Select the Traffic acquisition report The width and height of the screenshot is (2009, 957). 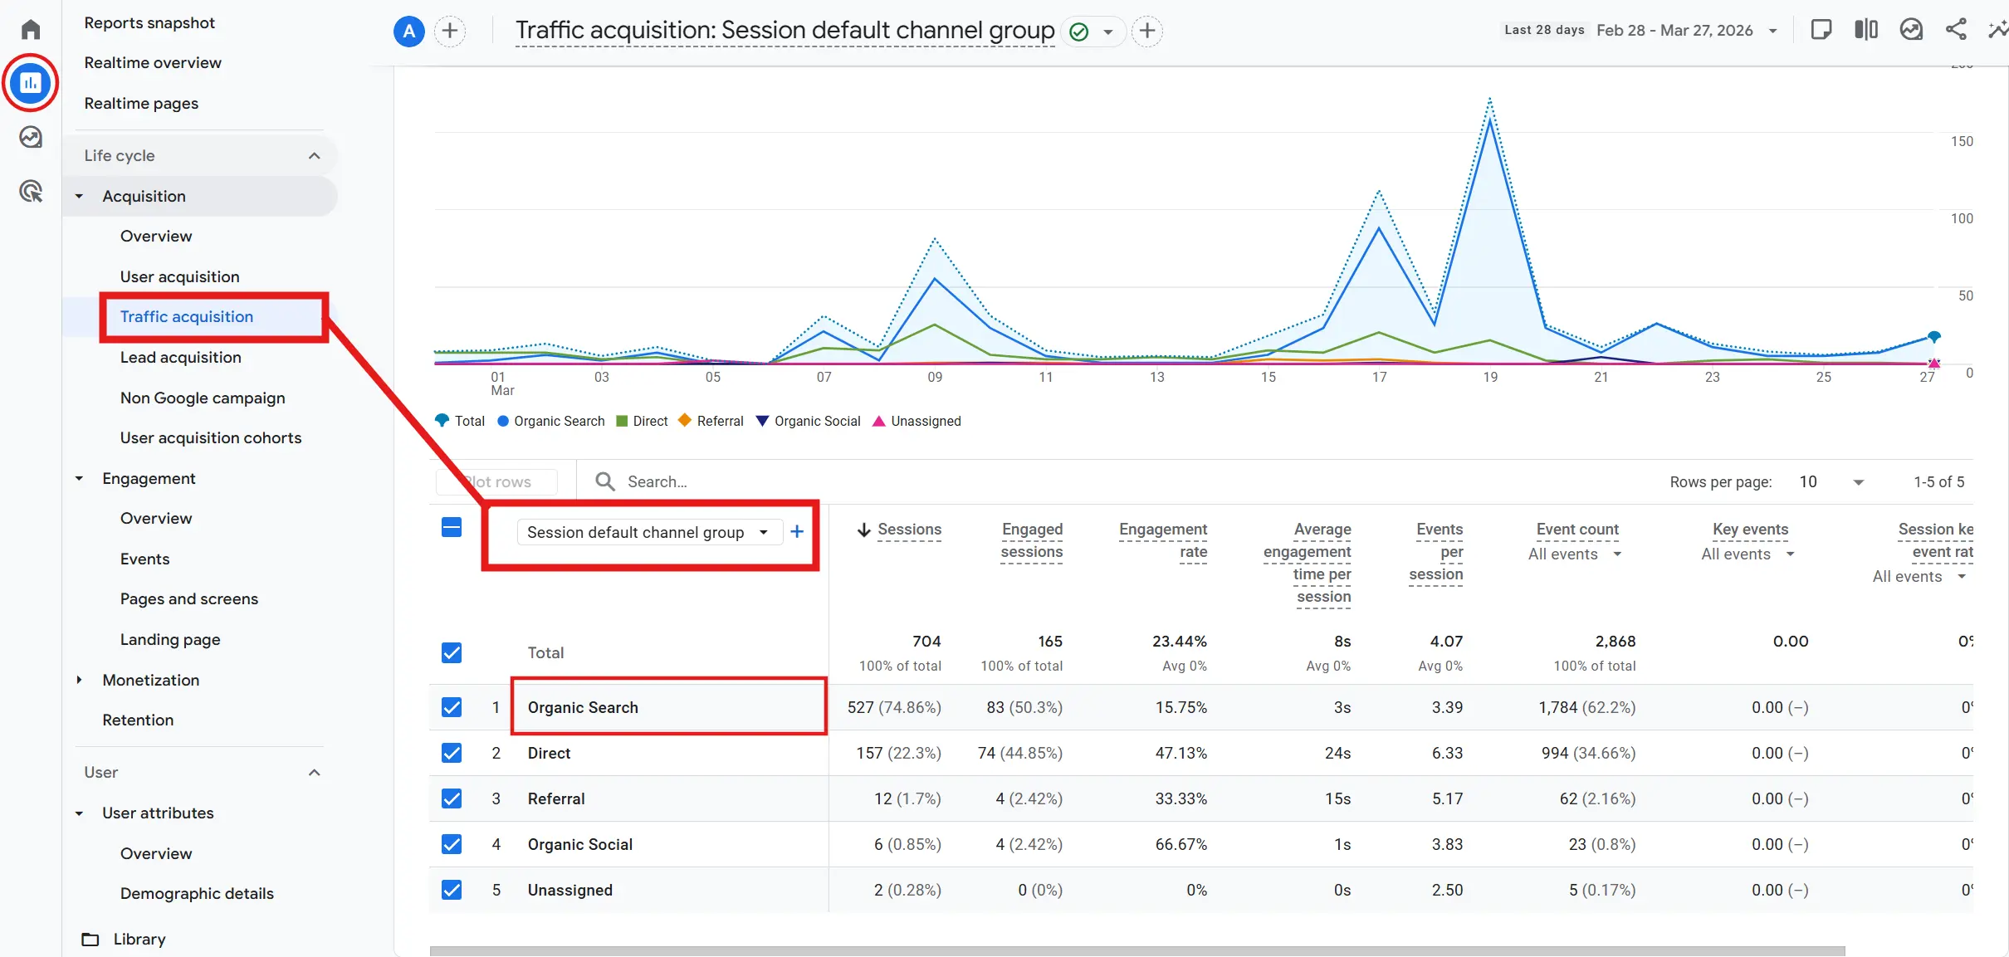pyautogui.click(x=186, y=316)
